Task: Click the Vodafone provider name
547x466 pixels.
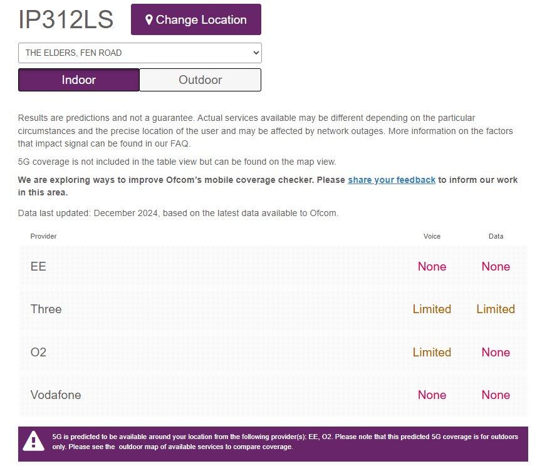Action: click(x=56, y=395)
